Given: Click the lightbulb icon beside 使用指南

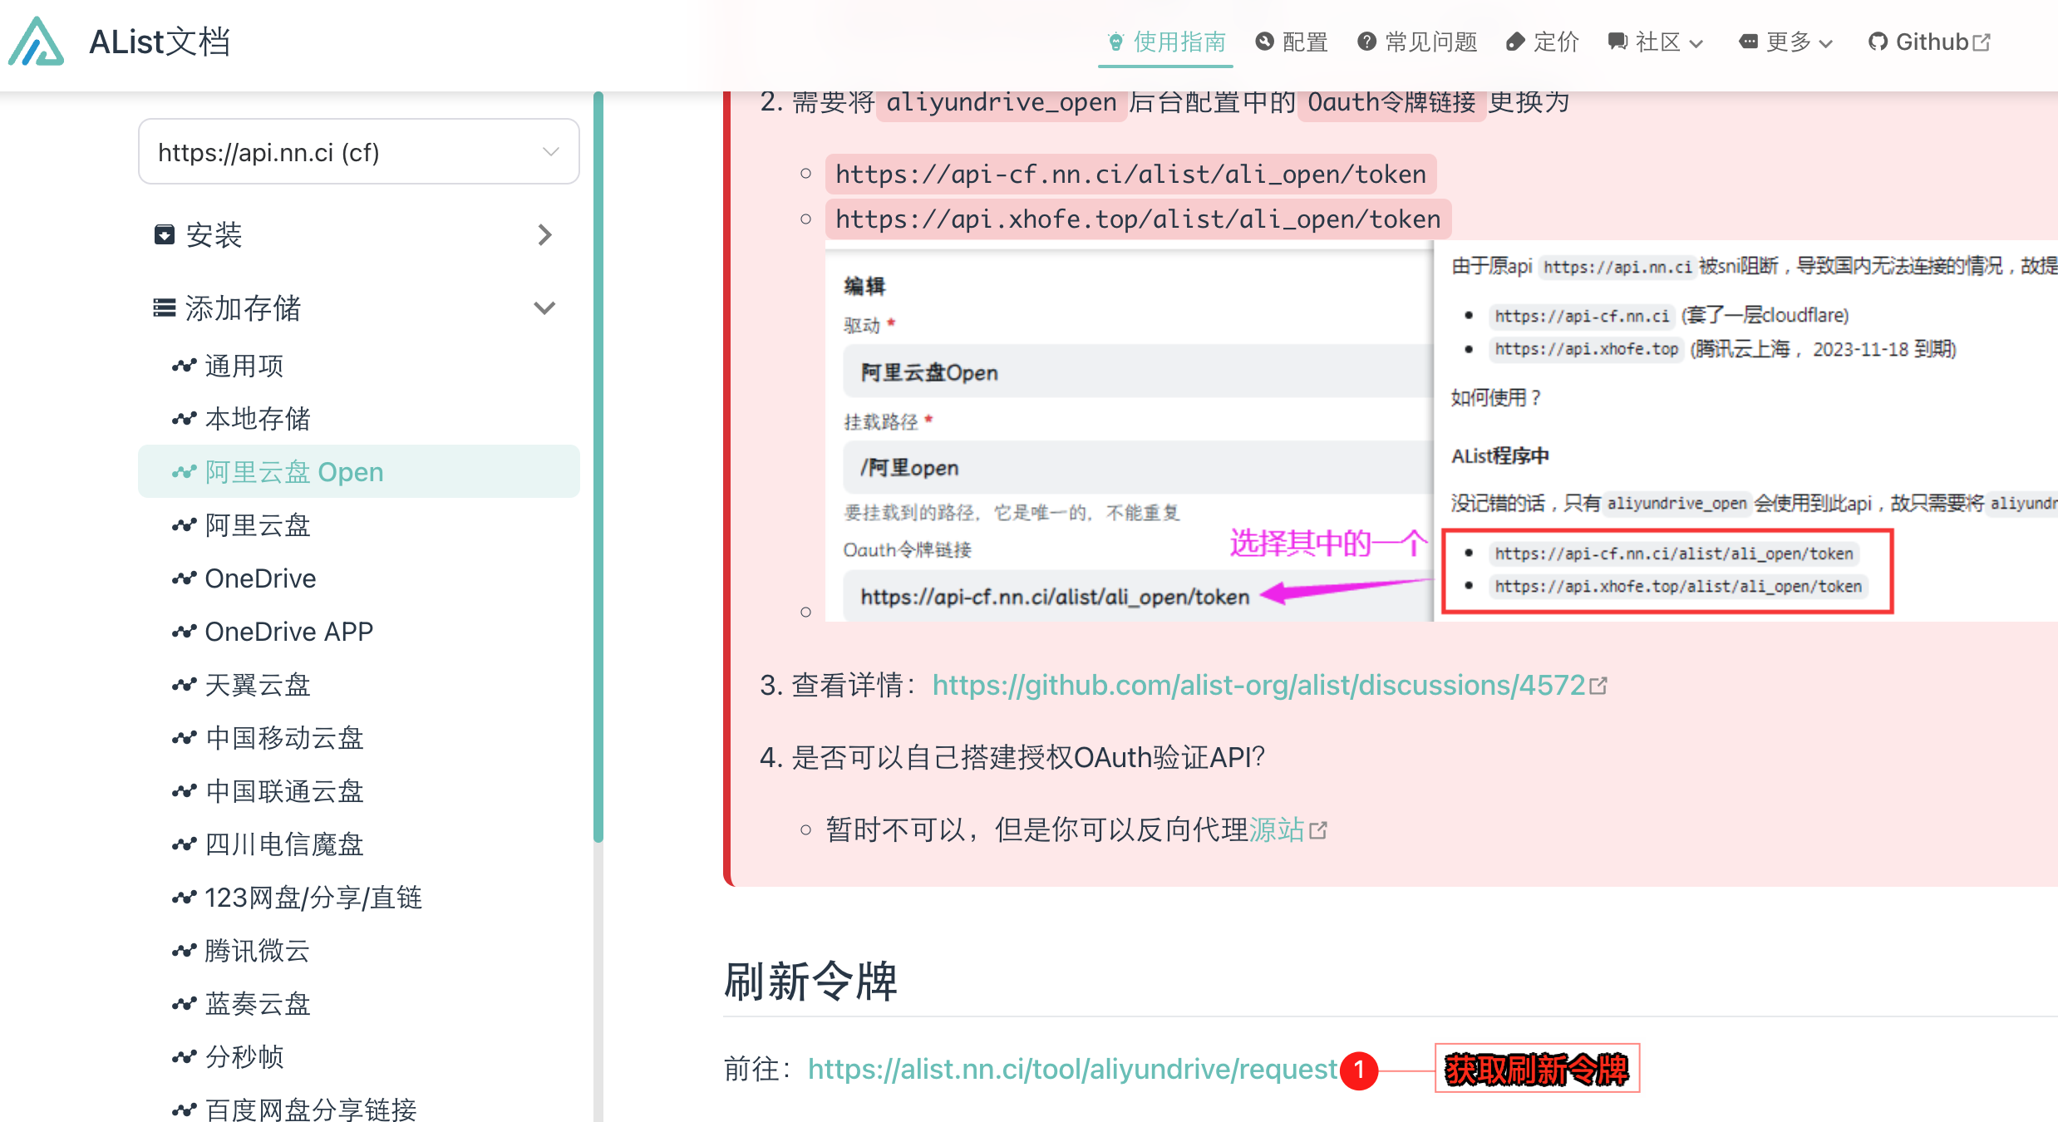Looking at the screenshot, I should point(1115,42).
